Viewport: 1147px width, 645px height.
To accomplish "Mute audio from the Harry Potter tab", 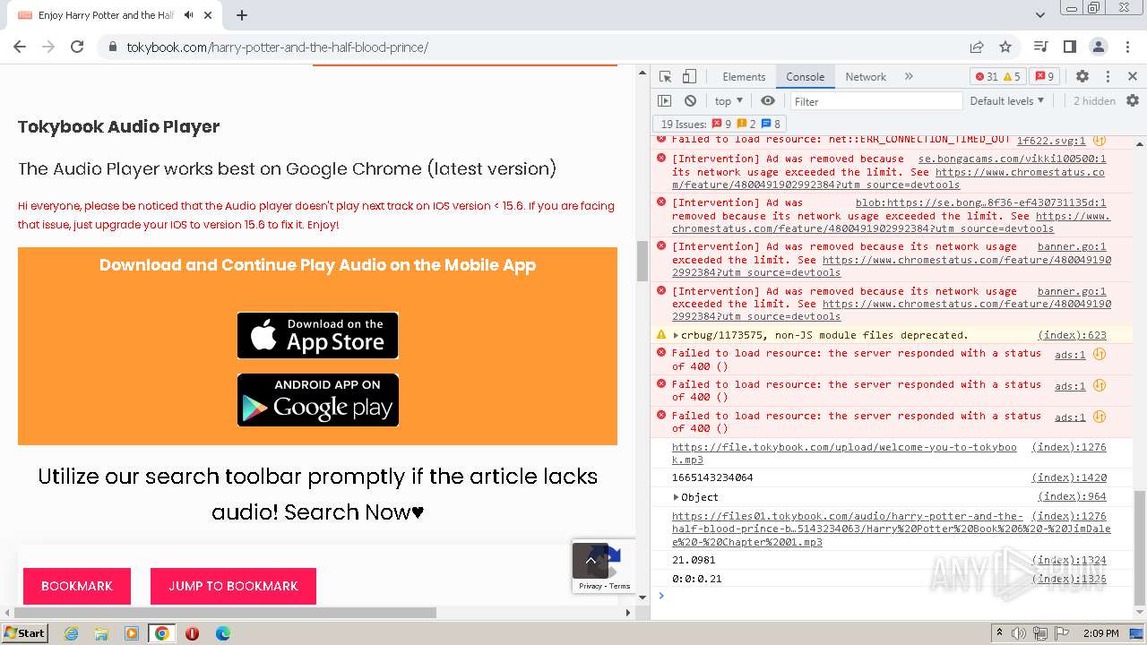I will 188,15.
